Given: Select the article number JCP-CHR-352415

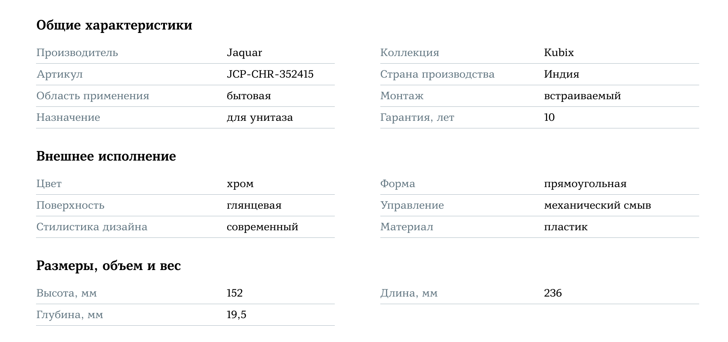Looking at the screenshot, I should pyautogui.click(x=270, y=74).
